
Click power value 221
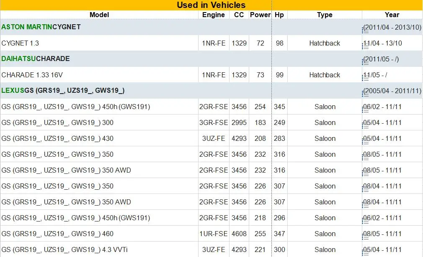[x=260, y=249]
